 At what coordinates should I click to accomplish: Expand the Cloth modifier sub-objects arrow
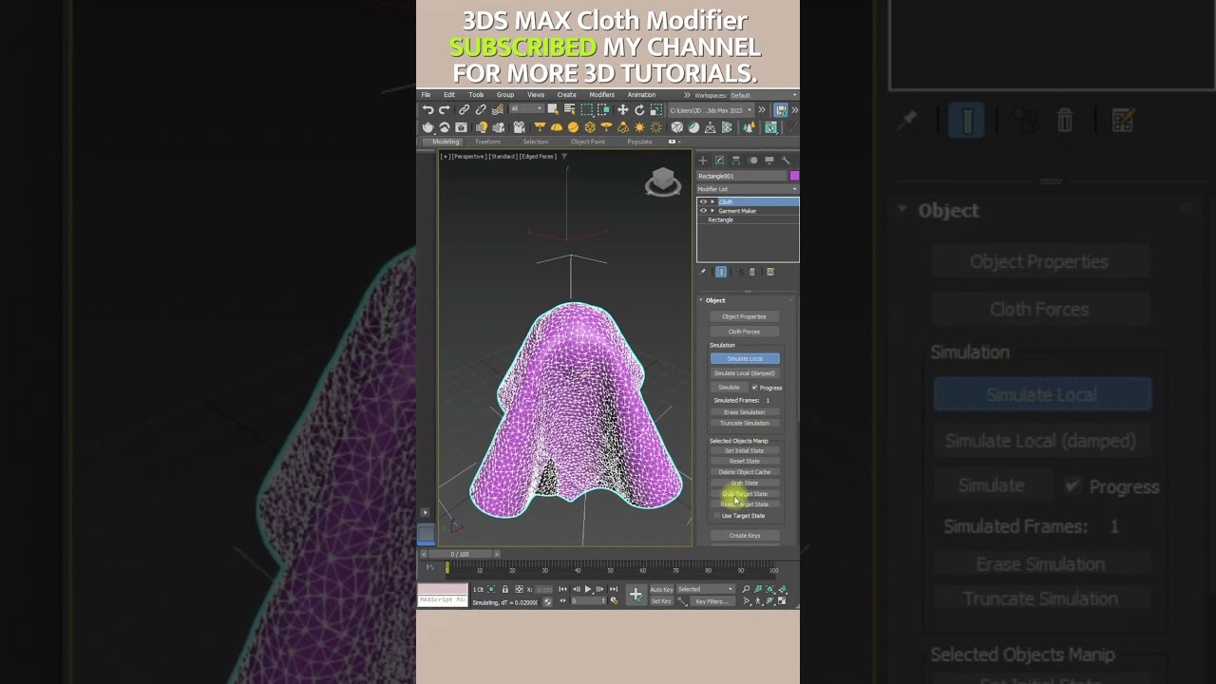pos(712,201)
